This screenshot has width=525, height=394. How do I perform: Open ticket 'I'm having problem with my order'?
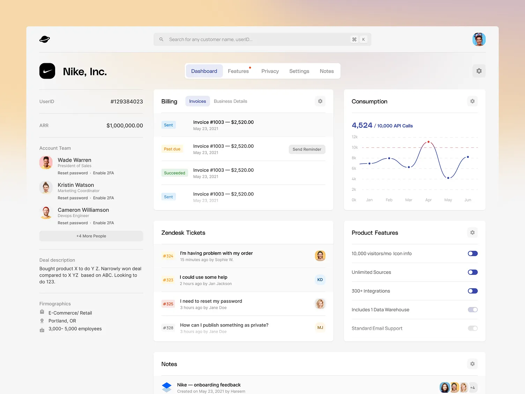click(243, 256)
